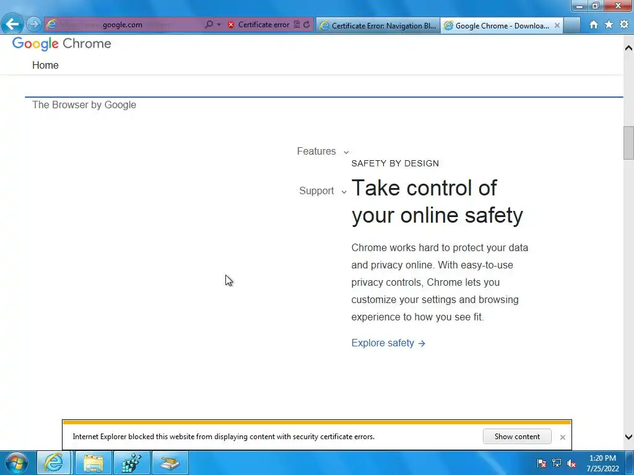
Task: Click the Internet Explorer taskbar icon
Action: (x=54, y=463)
